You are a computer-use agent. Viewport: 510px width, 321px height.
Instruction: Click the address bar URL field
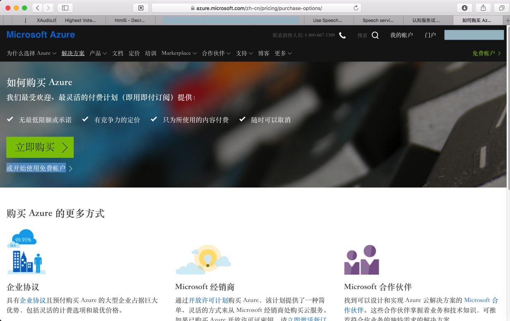pos(256,8)
